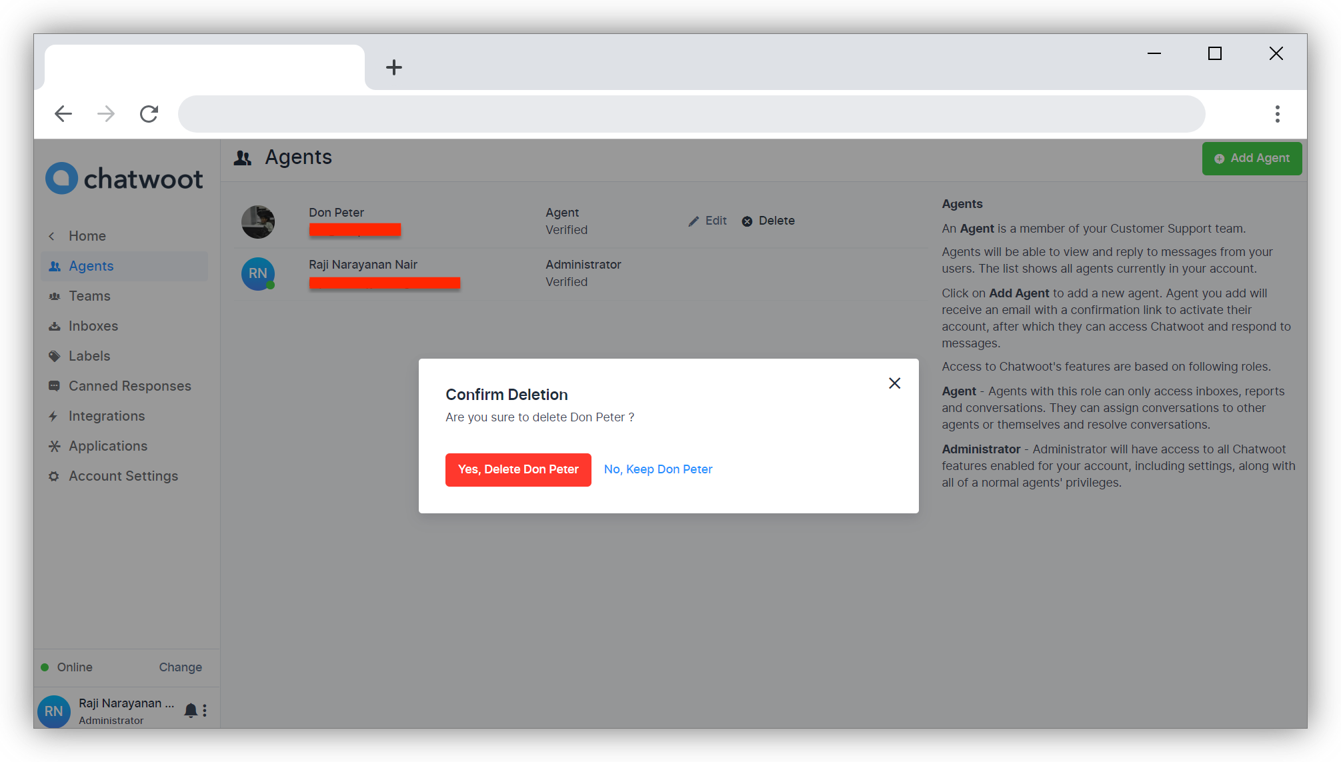This screenshot has width=1341, height=762.
Task: Click Yes, Delete Don Peter button
Action: (x=517, y=469)
